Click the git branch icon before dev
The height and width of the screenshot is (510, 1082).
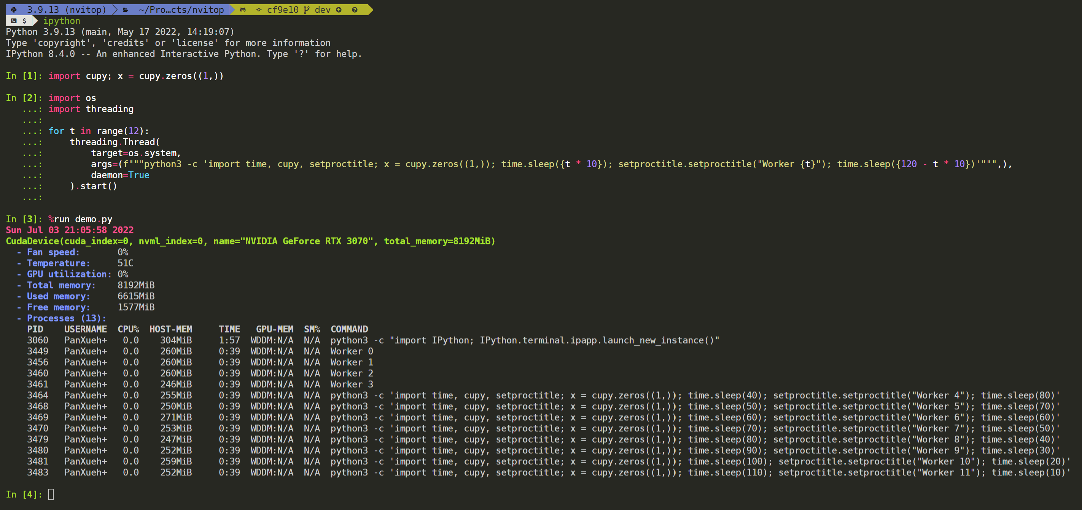[307, 10]
